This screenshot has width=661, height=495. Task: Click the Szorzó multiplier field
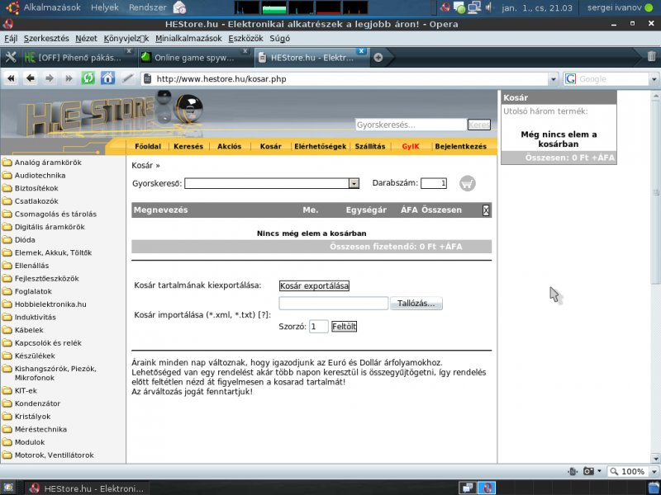point(318,327)
